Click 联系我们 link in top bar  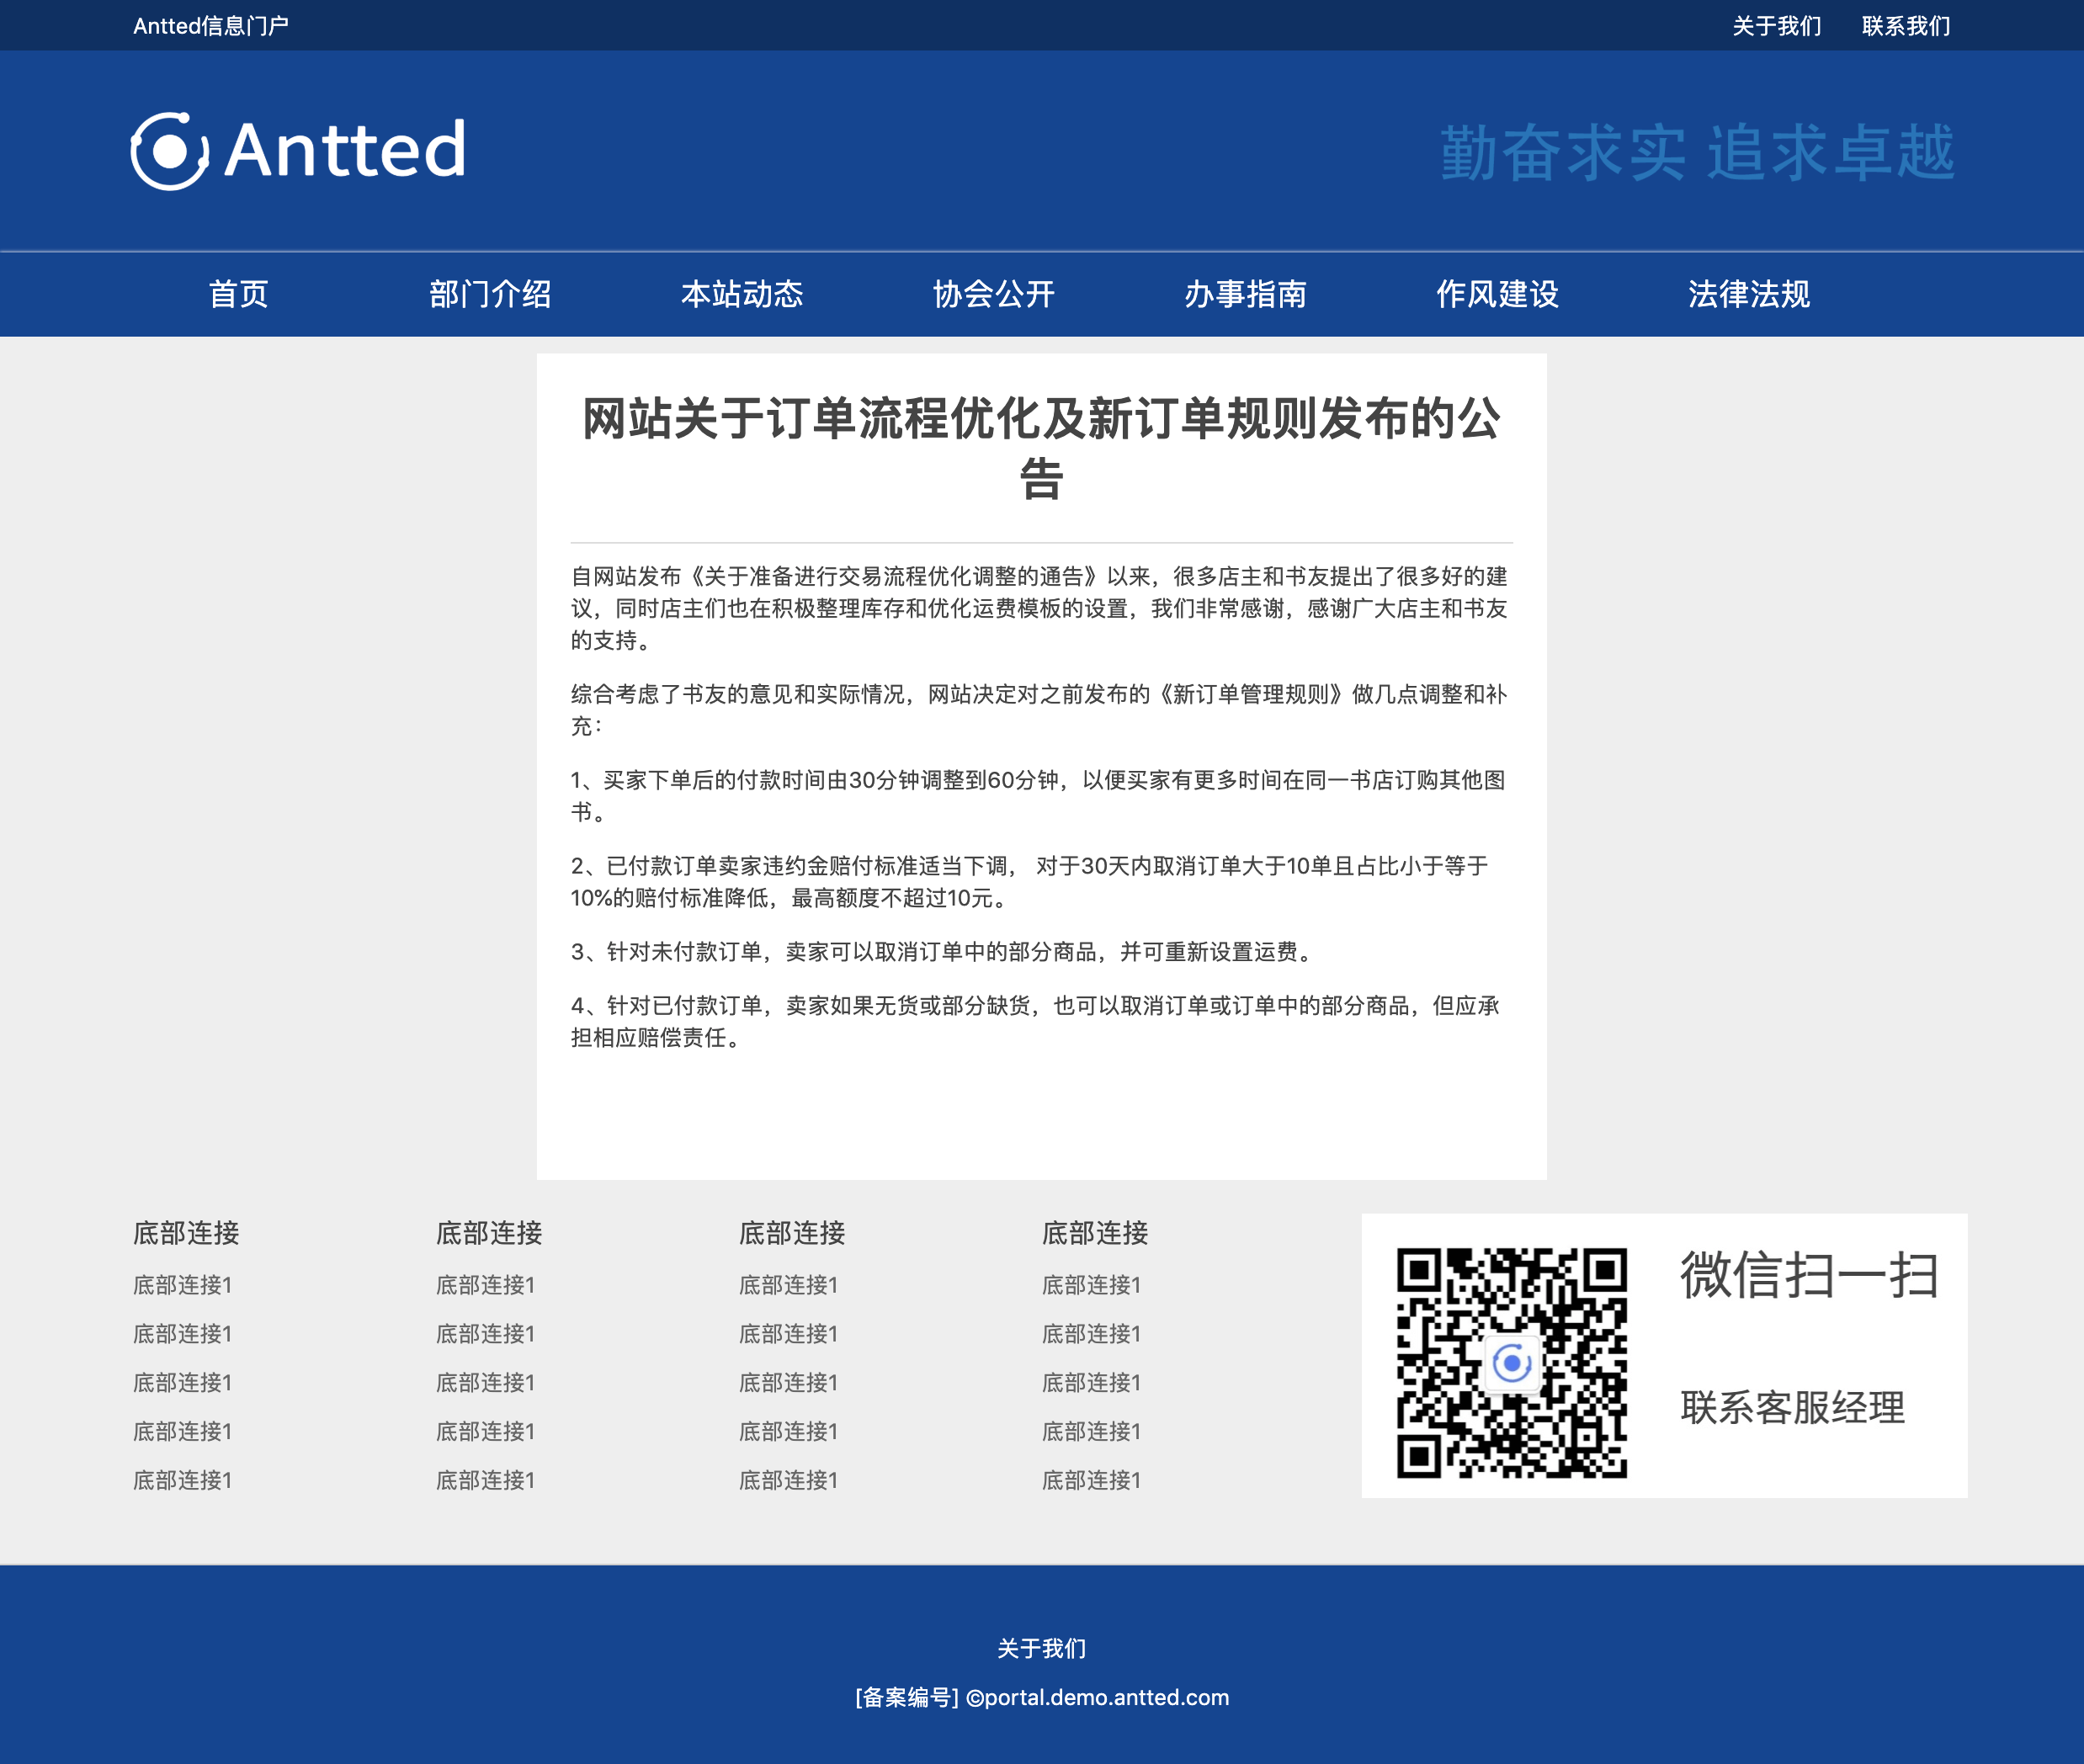pyautogui.click(x=1906, y=26)
